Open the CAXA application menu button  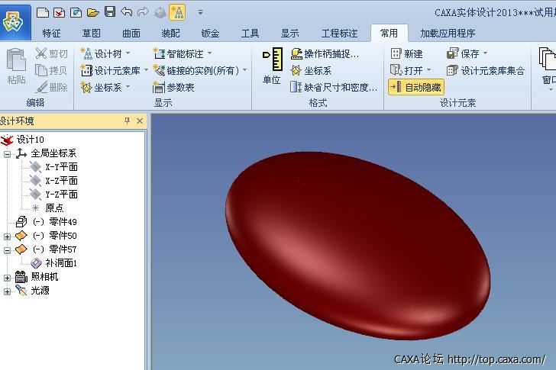(14, 22)
